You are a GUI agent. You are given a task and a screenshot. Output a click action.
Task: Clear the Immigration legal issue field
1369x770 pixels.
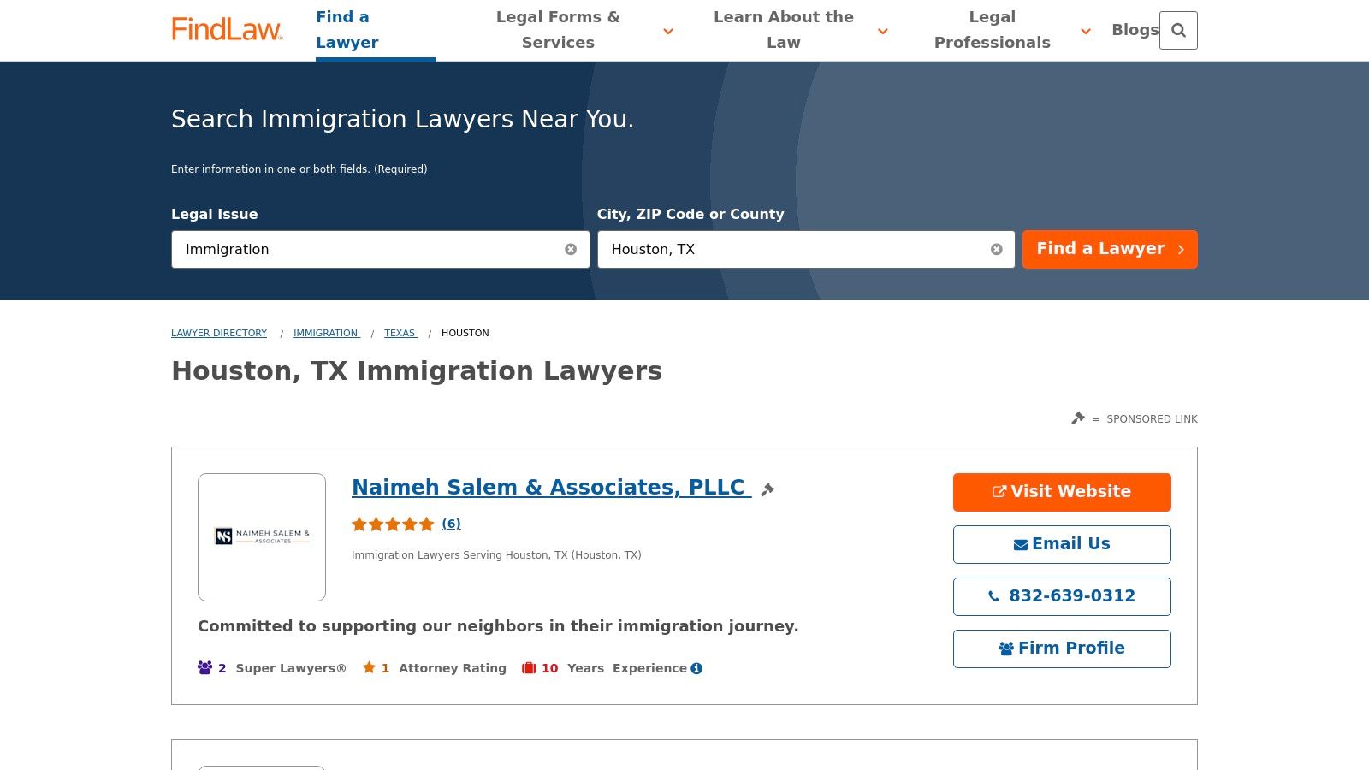pos(571,249)
